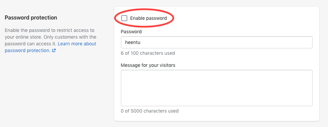Place cursor at end of Password input field
The image size is (328, 127).
[140, 42]
